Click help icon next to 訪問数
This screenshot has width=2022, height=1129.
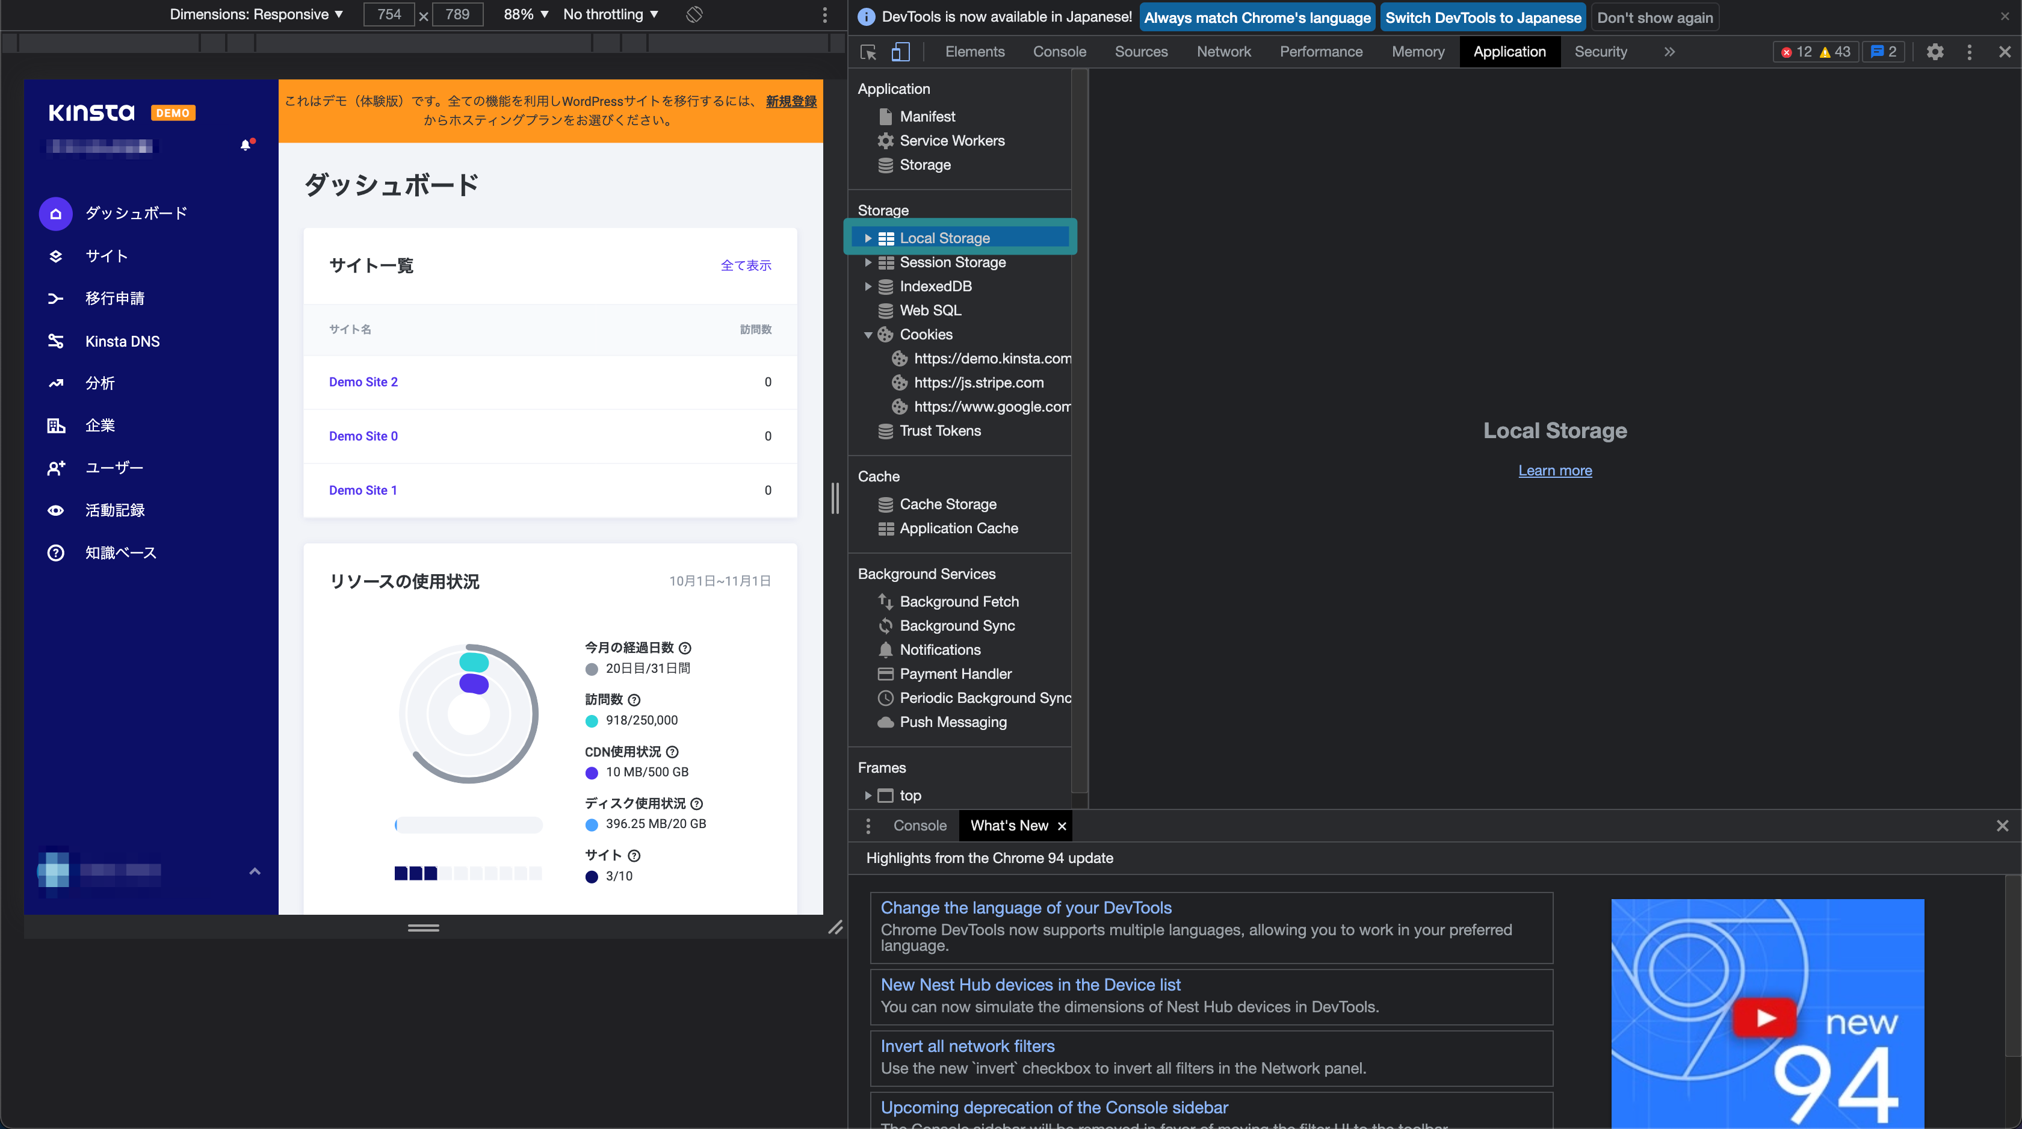(634, 699)
